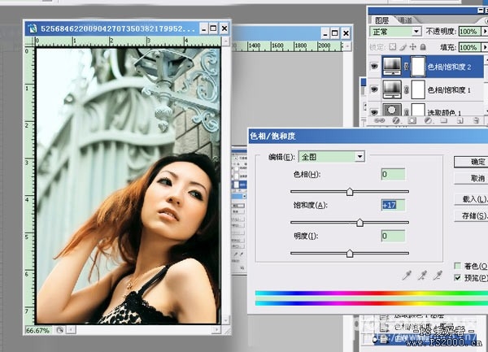Click the 取消 cancel button
488x352 pixels.
[471, 179]
